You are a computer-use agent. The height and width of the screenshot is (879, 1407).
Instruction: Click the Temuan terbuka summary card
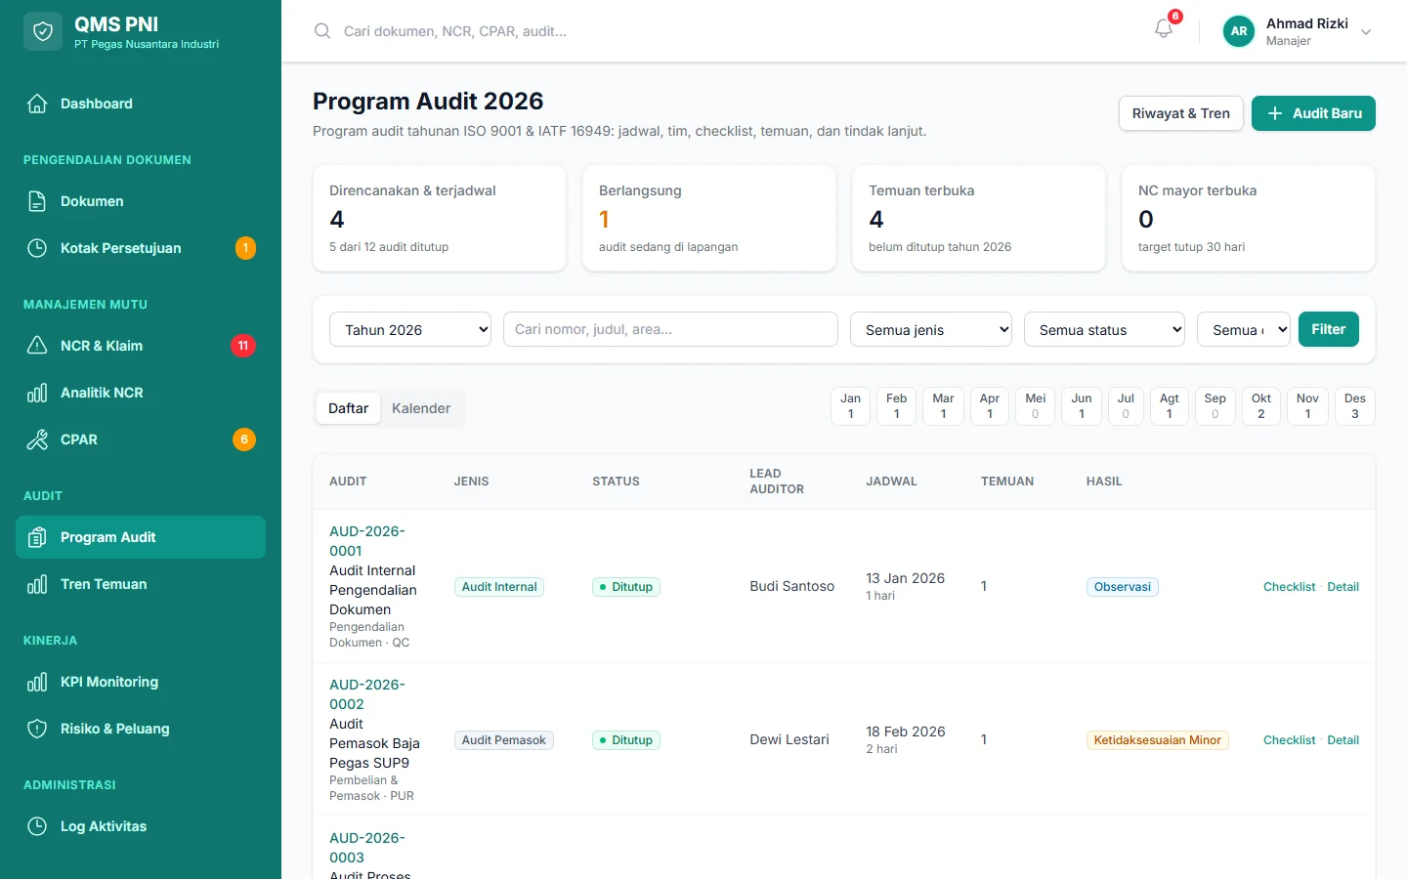point(979,218)
